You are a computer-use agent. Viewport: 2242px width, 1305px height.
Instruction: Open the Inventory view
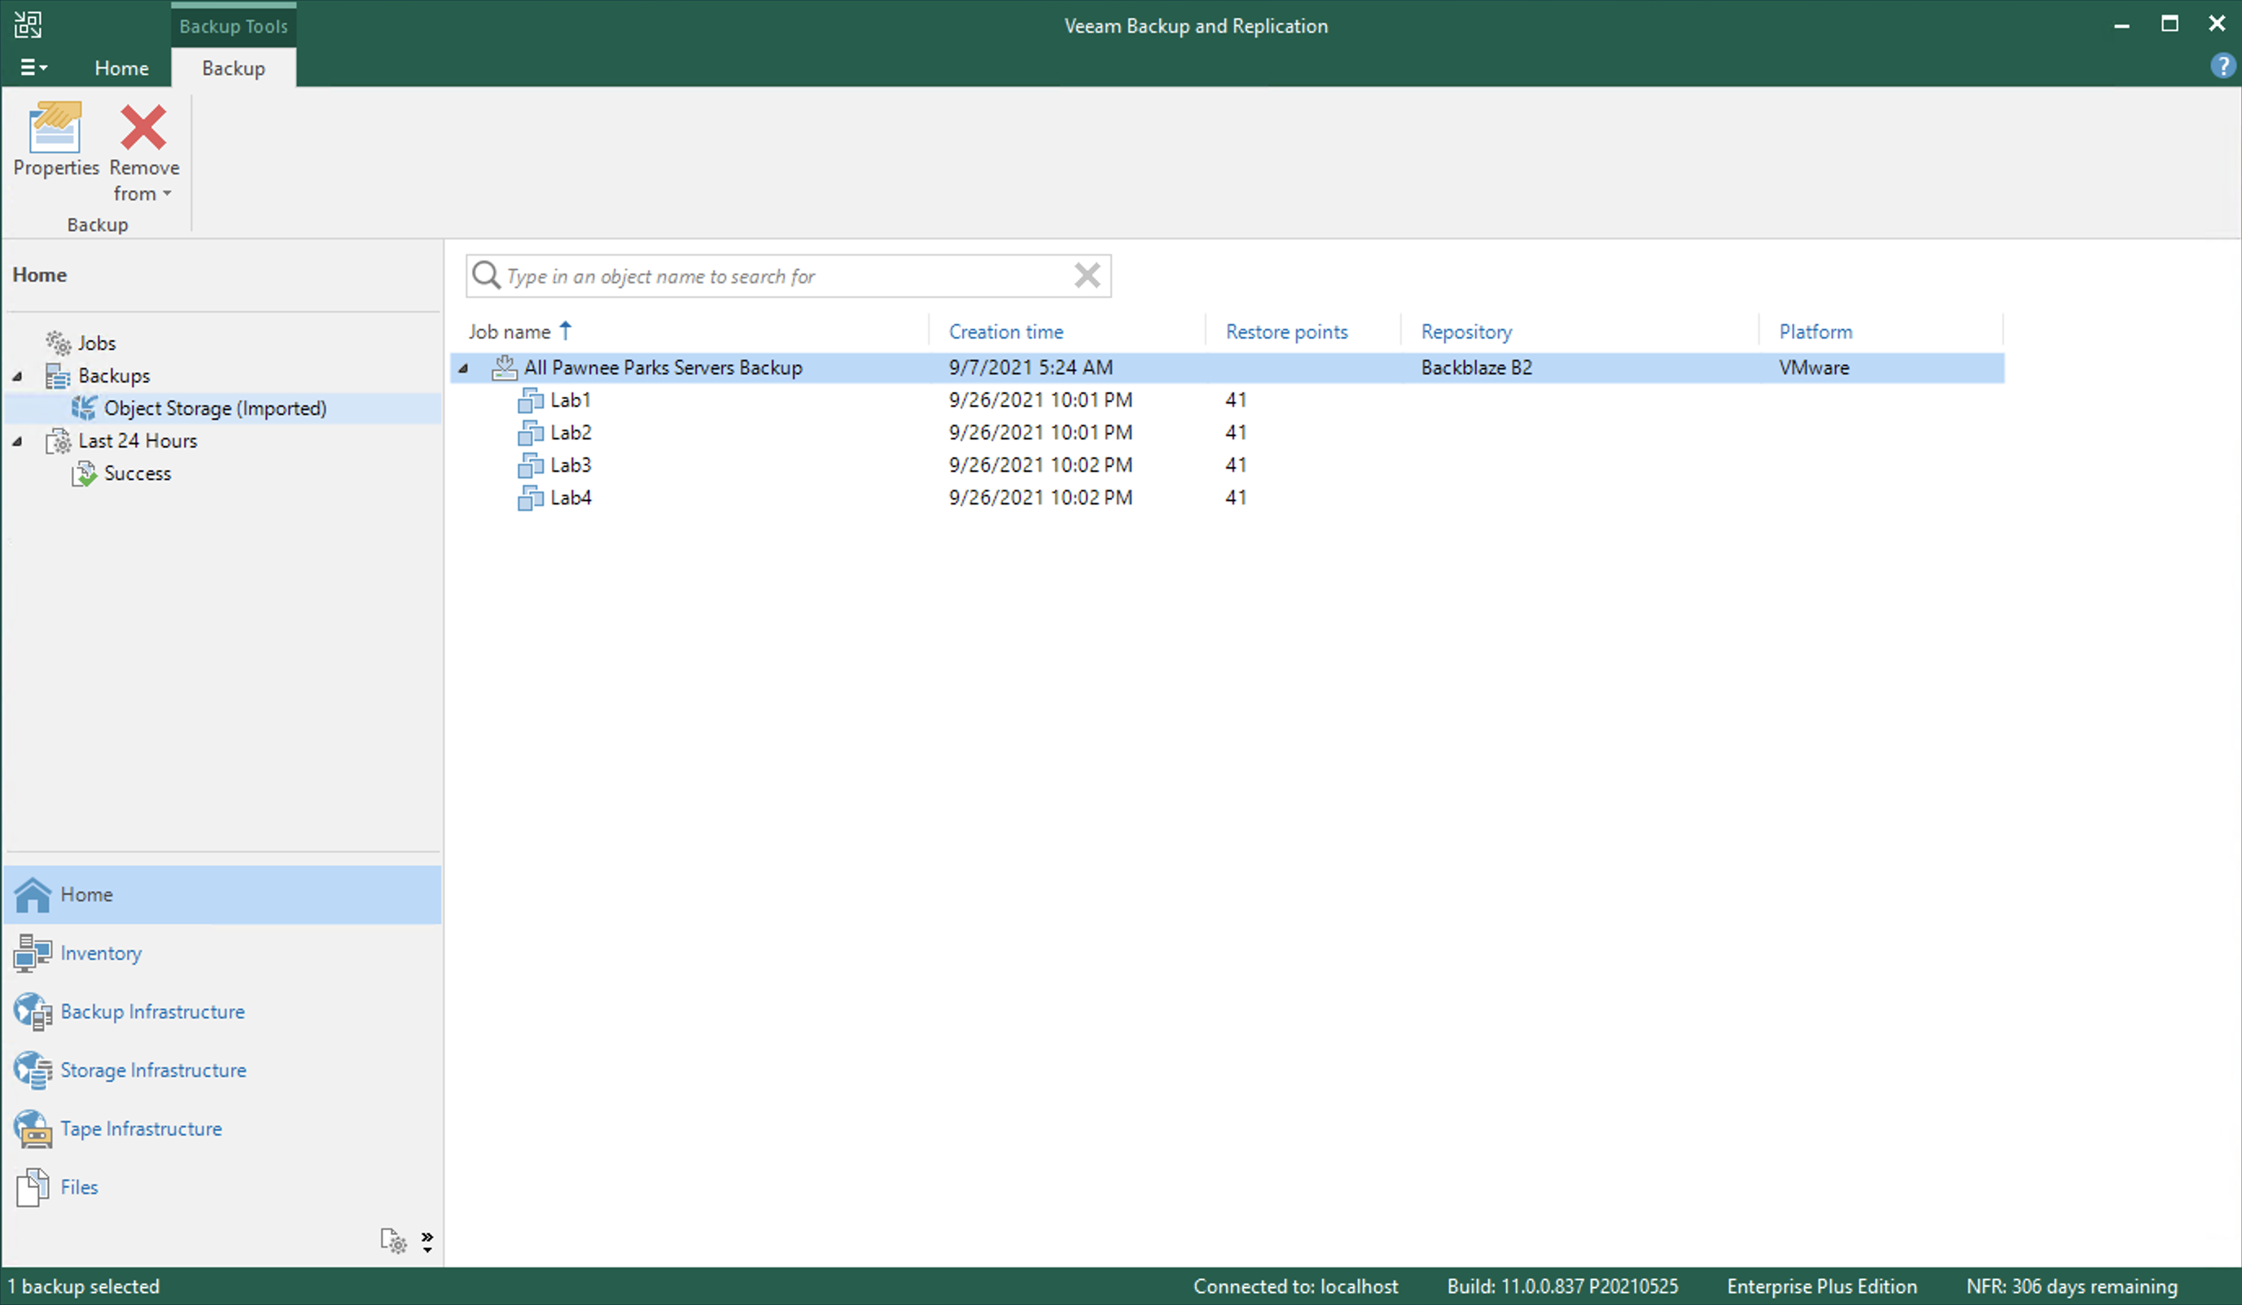pyautogui.click(x=100, y=954)
